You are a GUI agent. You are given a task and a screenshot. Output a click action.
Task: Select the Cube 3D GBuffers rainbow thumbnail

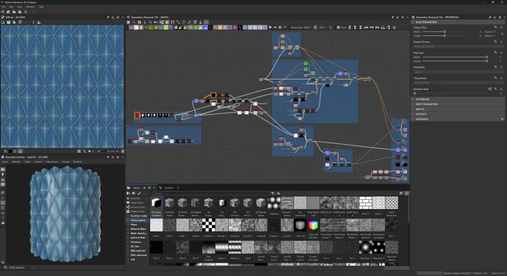pyautogui.click(x=313, y=225)
